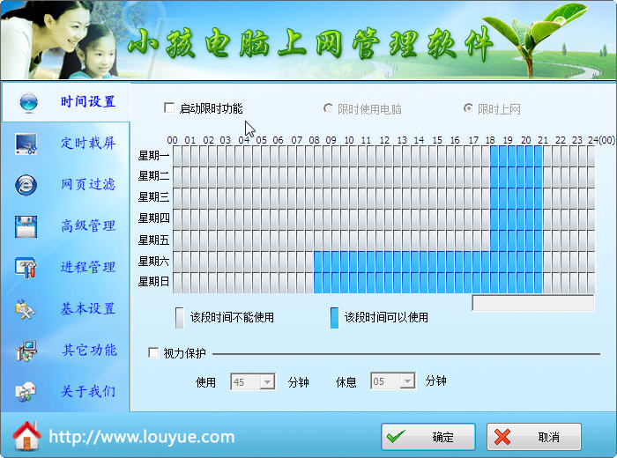Screen dimensions: 617x458
Task: Open the http://www.louyue.com link
Action: pyautogui.click(x=142, y=437)
